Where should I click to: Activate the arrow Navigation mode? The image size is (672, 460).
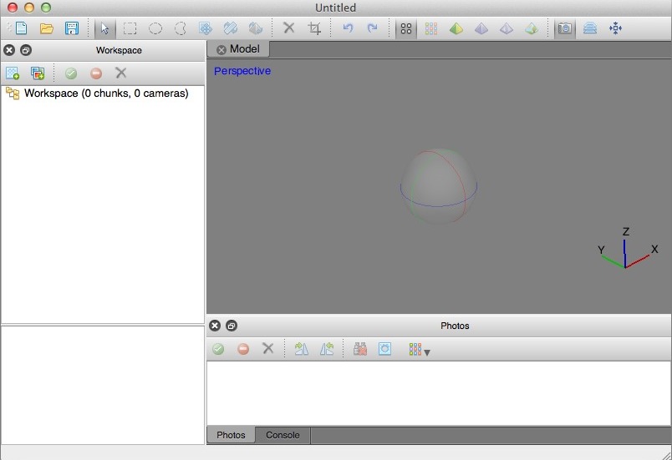click(x=104, y=28)
